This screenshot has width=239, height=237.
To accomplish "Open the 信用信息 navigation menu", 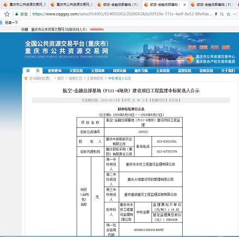I will [x=206, y=71].
